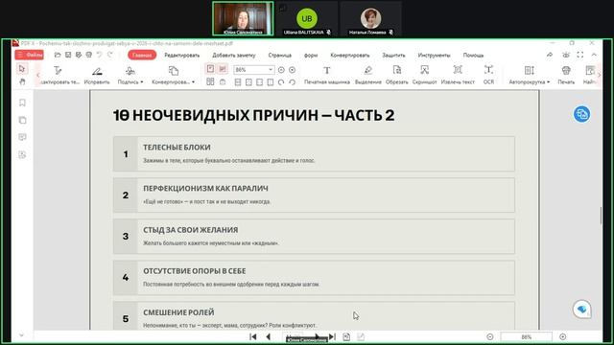The image size is (614, 345).
Task: Open the Добавить заметку tab
Action: tap(234, 56)
